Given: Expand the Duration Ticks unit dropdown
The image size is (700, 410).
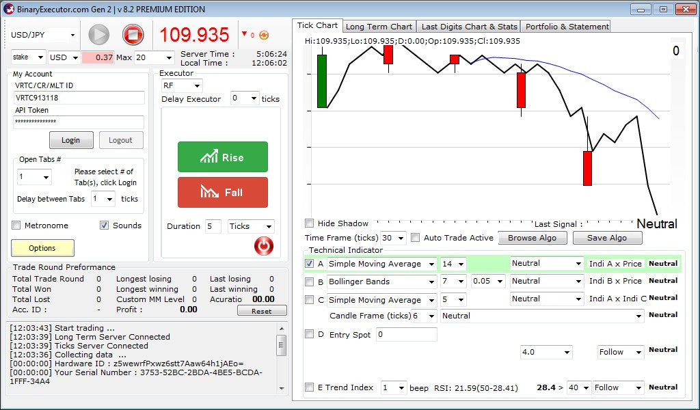Looking at the screenshot, I should point(250,226).
